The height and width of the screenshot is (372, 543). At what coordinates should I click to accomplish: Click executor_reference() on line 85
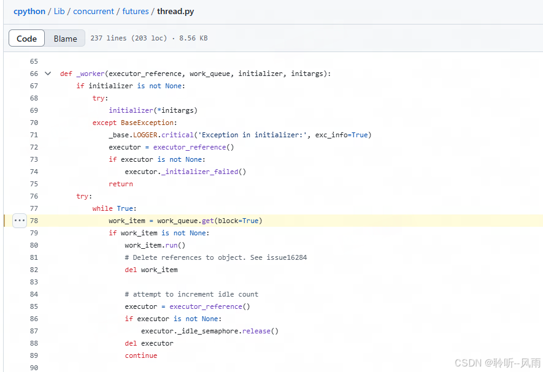coord(209,306)
